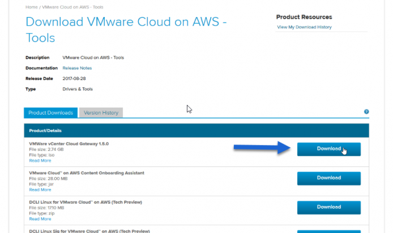Download VMware vCenter Cloud Gateway 1.5.0

(329, 149)
